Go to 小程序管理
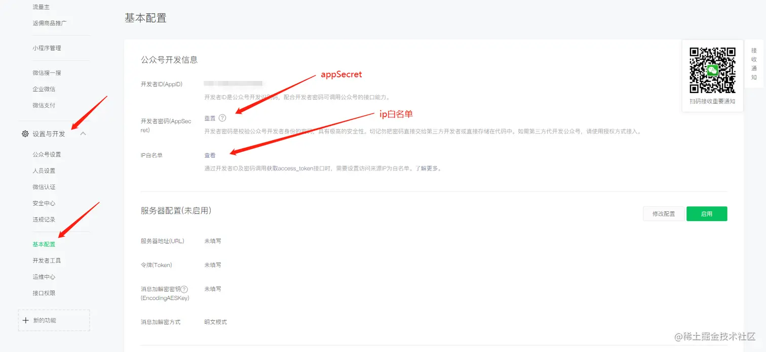The width and height of the screenshot is (766, 352). point(47,48)
